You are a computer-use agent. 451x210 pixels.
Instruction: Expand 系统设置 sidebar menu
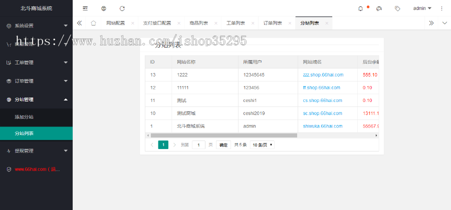(x=36, y=25)
